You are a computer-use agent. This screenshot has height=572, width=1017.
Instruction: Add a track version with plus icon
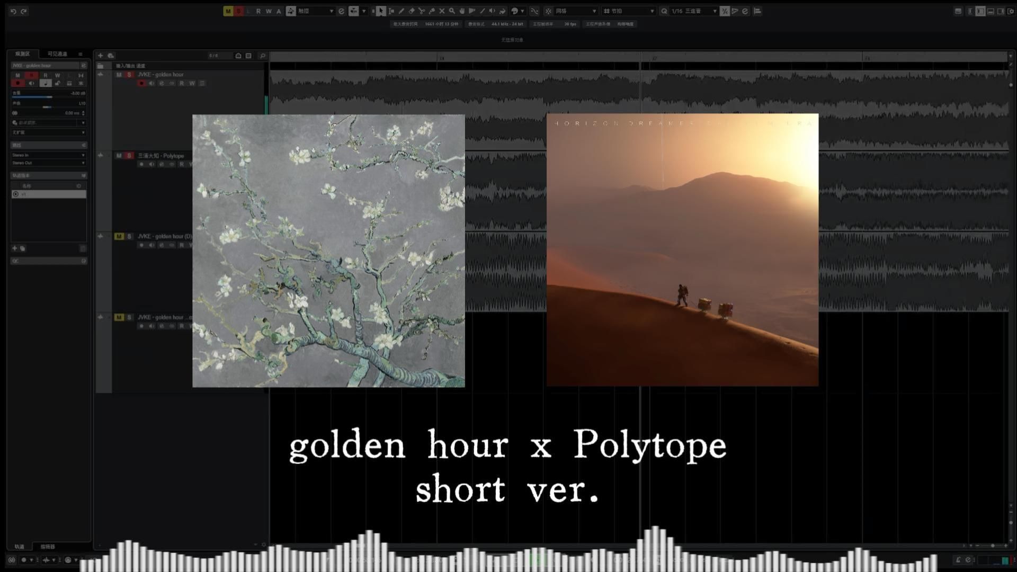(15, 248)
